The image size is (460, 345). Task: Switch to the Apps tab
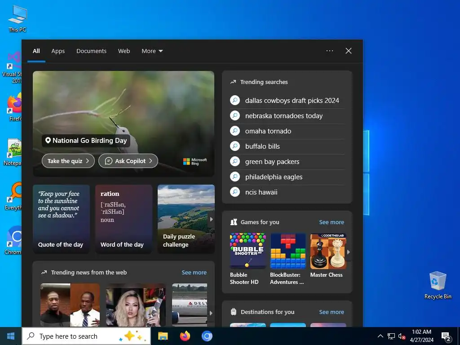(58, 51)
